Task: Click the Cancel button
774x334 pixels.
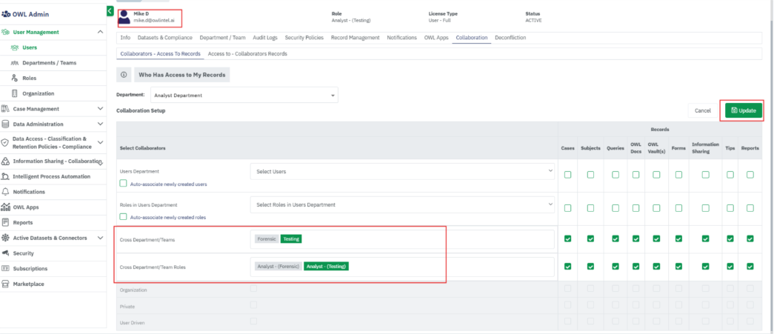Action: (x=703, y=110)
